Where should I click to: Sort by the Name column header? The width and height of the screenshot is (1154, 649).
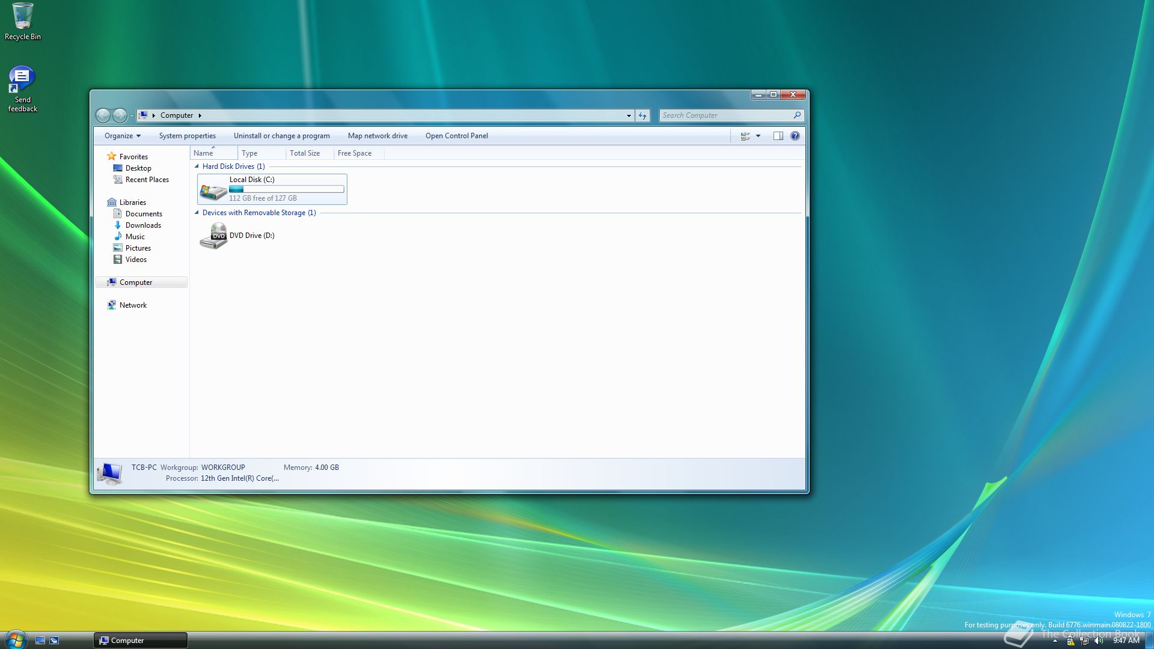[214, 153]
